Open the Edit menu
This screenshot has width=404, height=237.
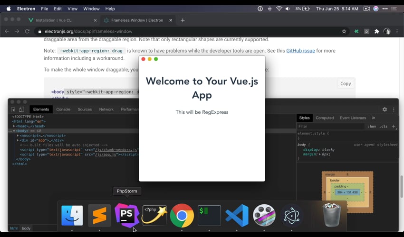point(58,9)
